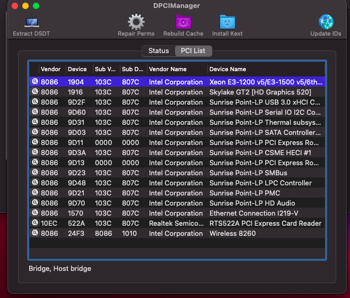The width and height of the screenshot is (350, 298).
Task: Click sub device ID 1010 cell
Action: [x=129, y=233]
